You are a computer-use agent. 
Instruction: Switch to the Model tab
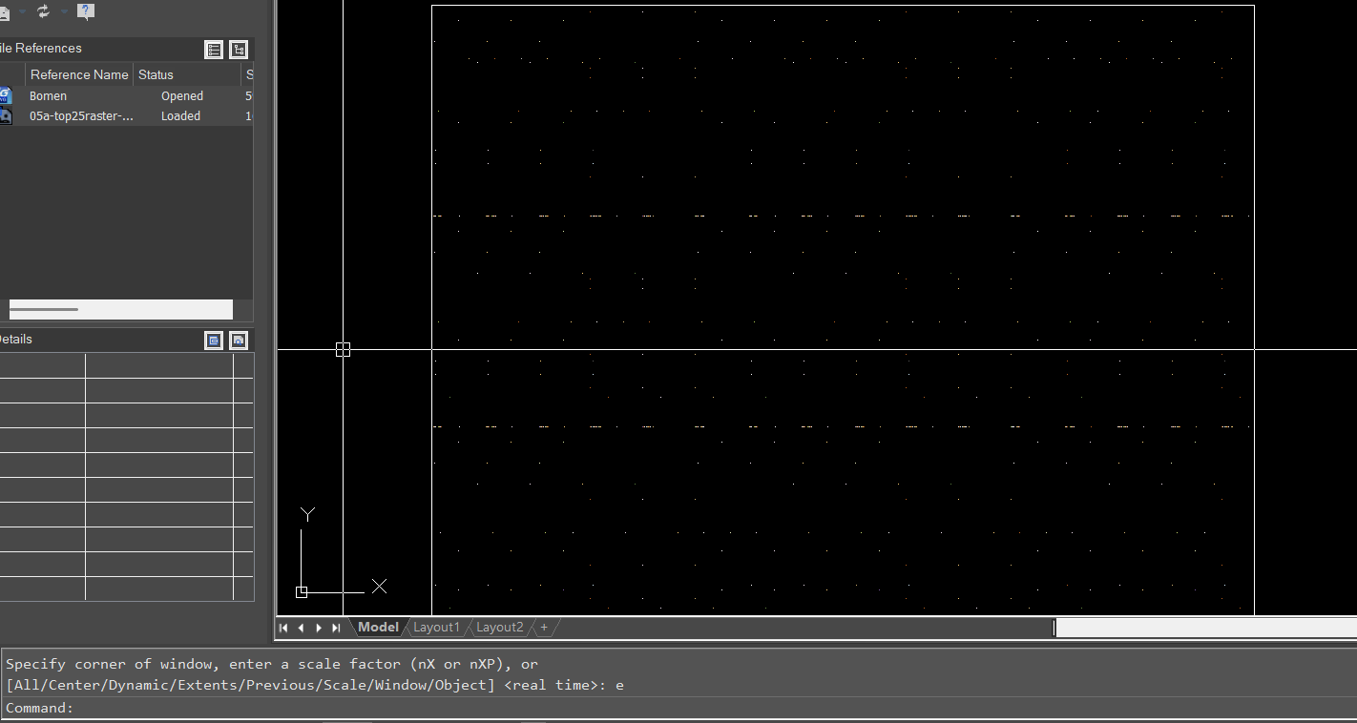tap(378, 628)
